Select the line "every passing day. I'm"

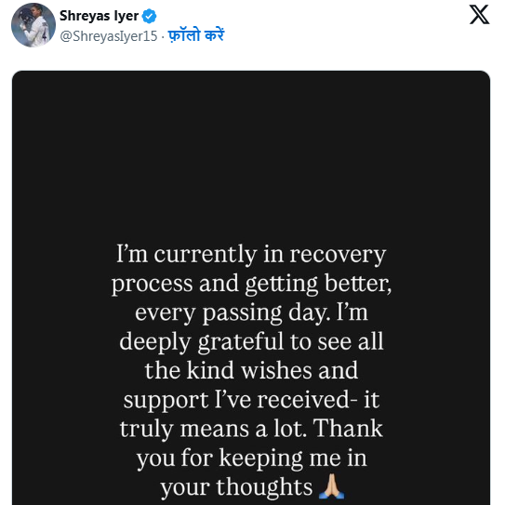click(251, 312)
